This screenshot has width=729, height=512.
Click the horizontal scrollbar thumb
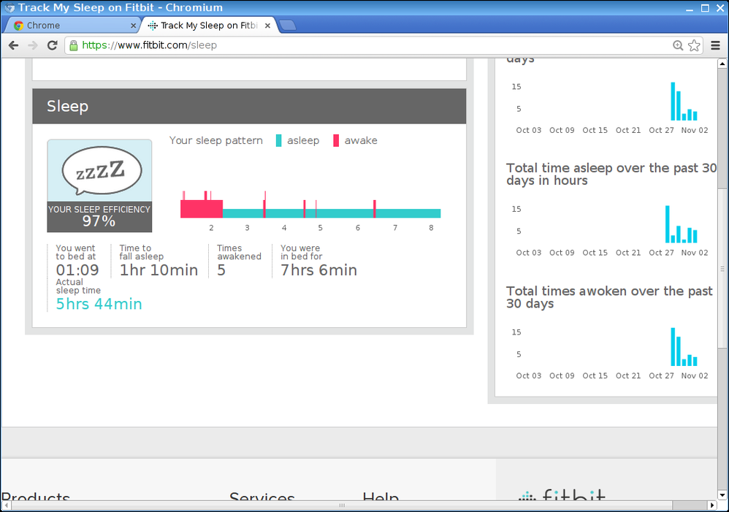tap(342, 505)
